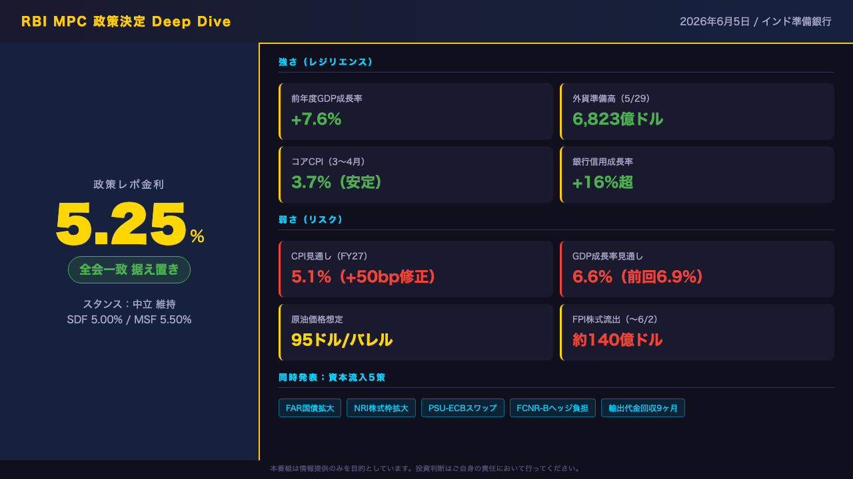Select the 約140億ドル value
Screen dimensions: 853x479
618,340
